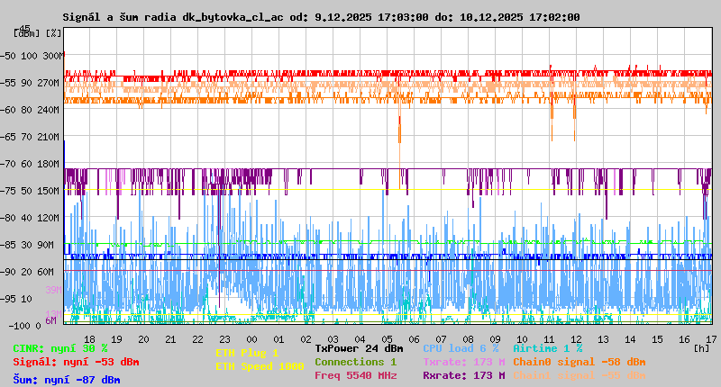721x387 pixels.
Task: Click the '17' hour tick on x-axis
Action: [711, 339]
